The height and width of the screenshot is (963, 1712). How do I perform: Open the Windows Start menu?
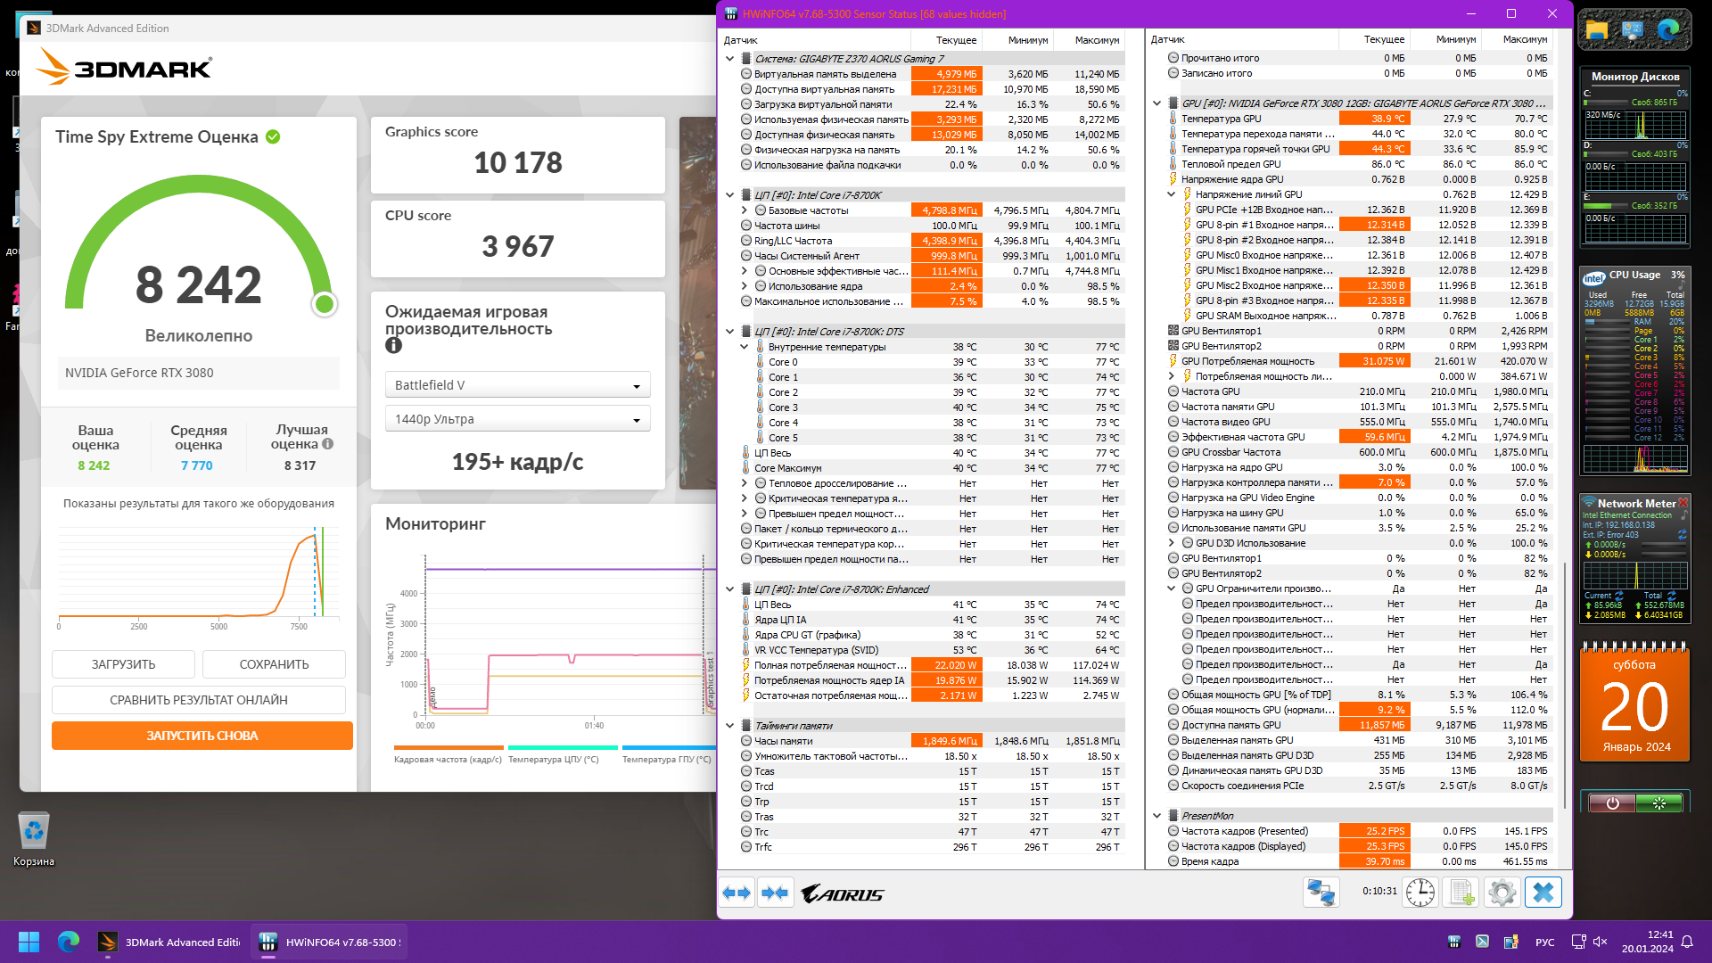29,942
